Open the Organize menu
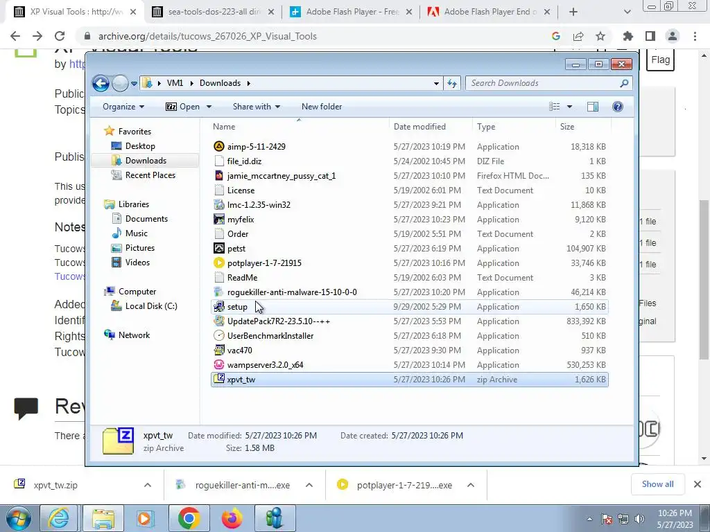710x532 pixels. (123, 107)
